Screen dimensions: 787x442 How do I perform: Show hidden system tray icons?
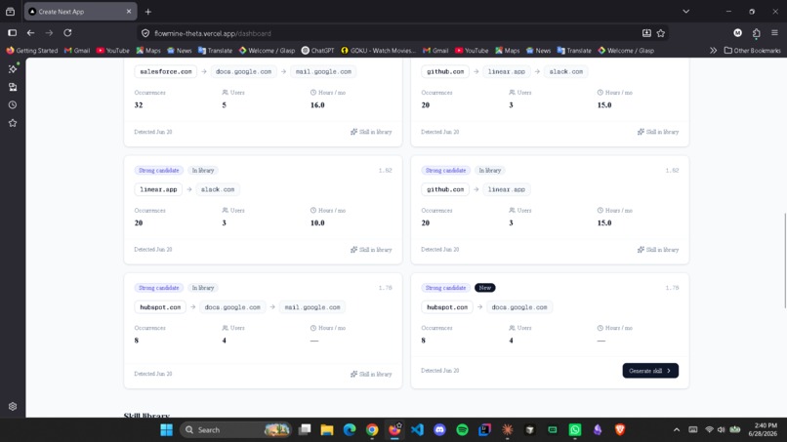click(676, 430)
